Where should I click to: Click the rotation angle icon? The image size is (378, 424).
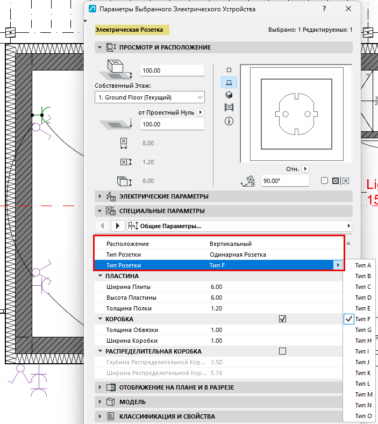(248, 181)
